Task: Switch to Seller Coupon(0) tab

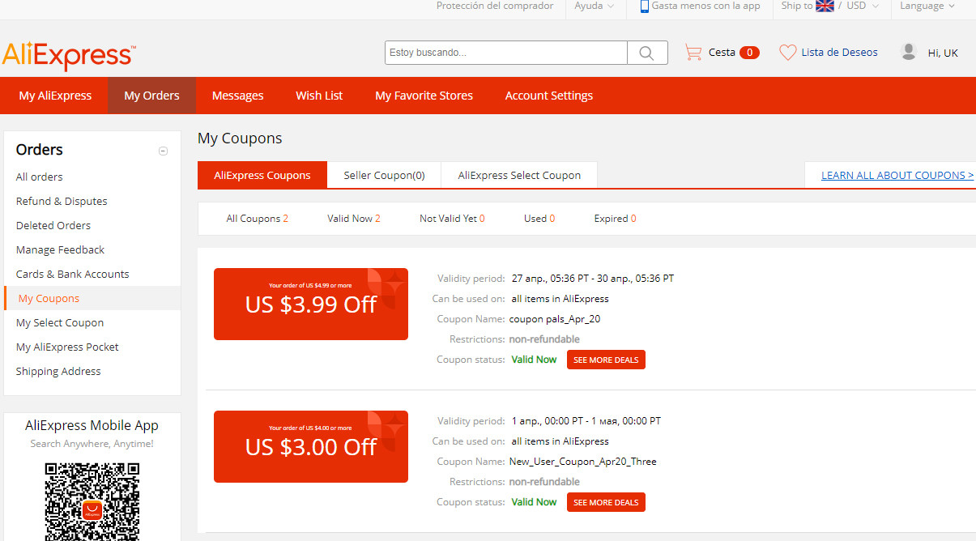Action: 384,175
